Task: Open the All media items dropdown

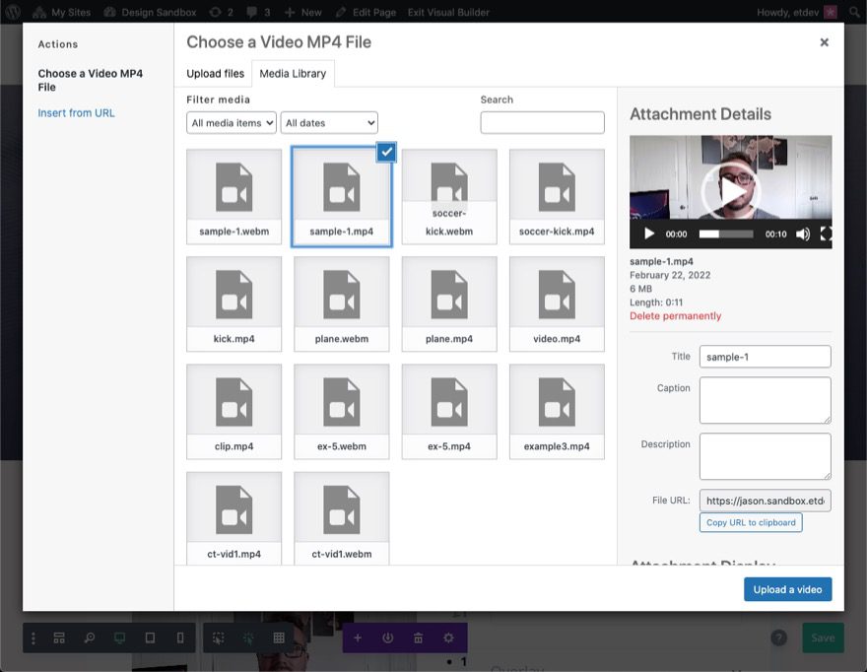Action: pyautogui.click(x=231, y=121)
